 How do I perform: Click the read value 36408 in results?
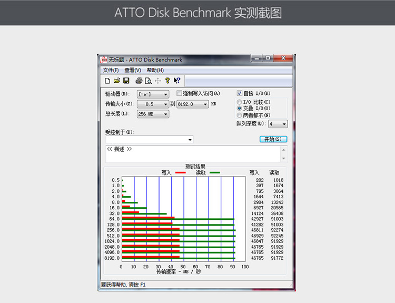(277, 213)
